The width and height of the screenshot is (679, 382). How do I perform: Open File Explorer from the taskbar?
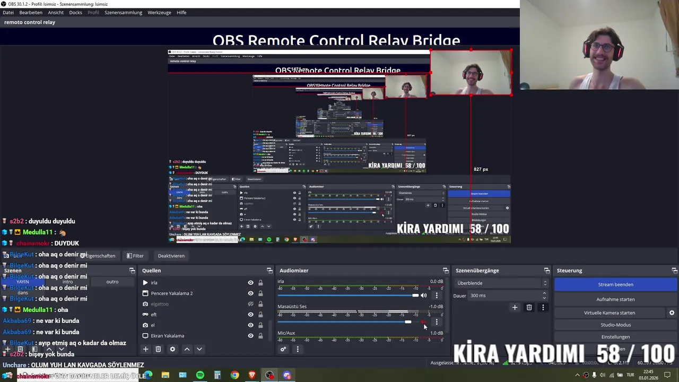(165, 375)
